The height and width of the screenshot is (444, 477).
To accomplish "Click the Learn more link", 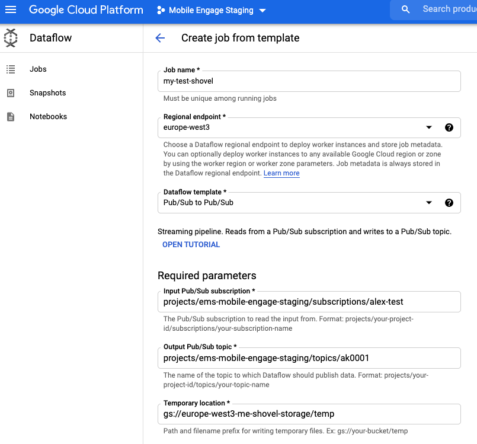I will (x=281, y=173).
